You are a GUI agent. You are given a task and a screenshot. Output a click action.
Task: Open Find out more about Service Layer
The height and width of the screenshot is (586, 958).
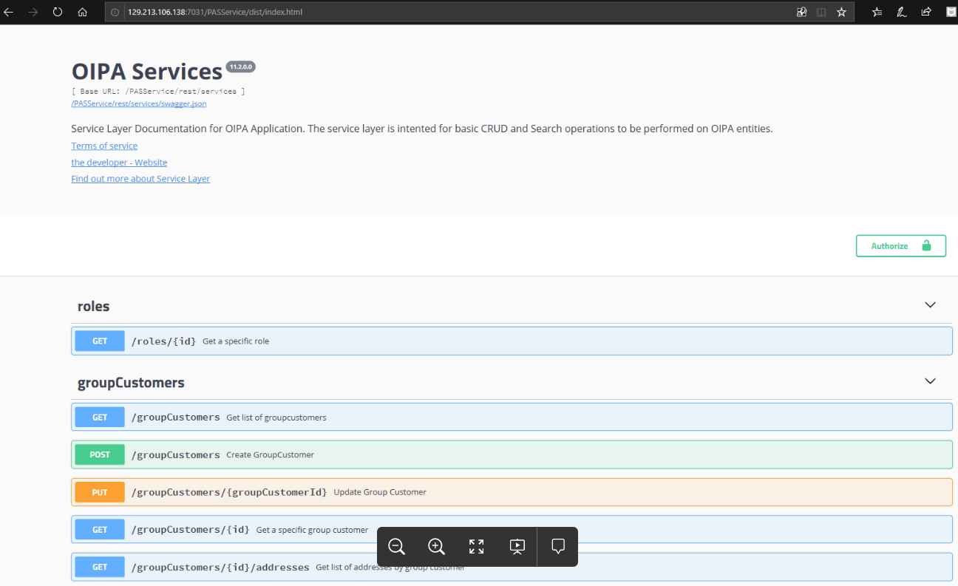point(140,179)
